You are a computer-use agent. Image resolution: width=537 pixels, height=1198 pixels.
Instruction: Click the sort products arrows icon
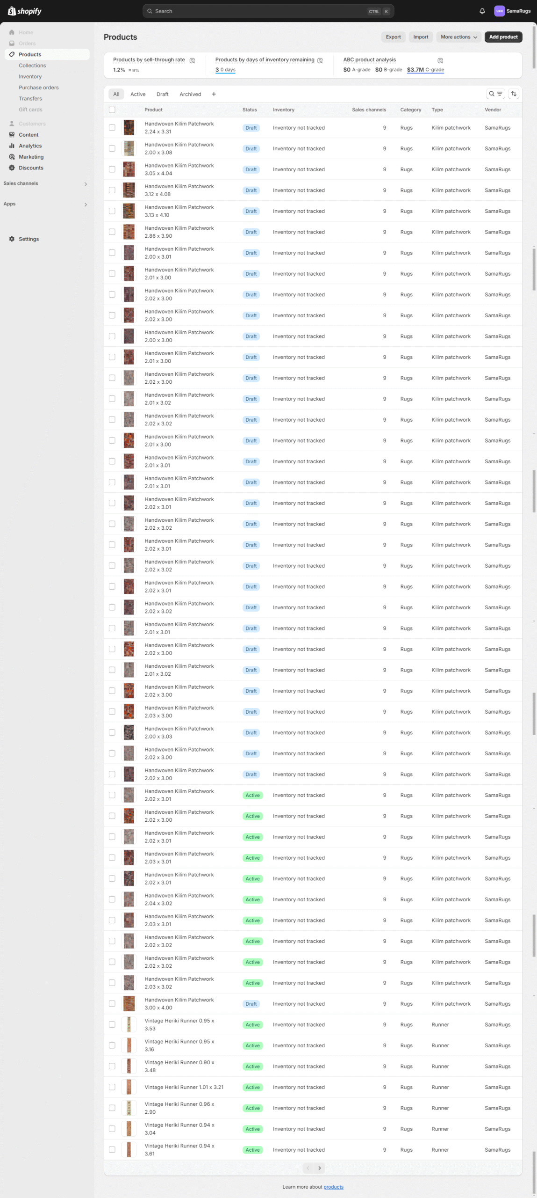click(514, 94)
